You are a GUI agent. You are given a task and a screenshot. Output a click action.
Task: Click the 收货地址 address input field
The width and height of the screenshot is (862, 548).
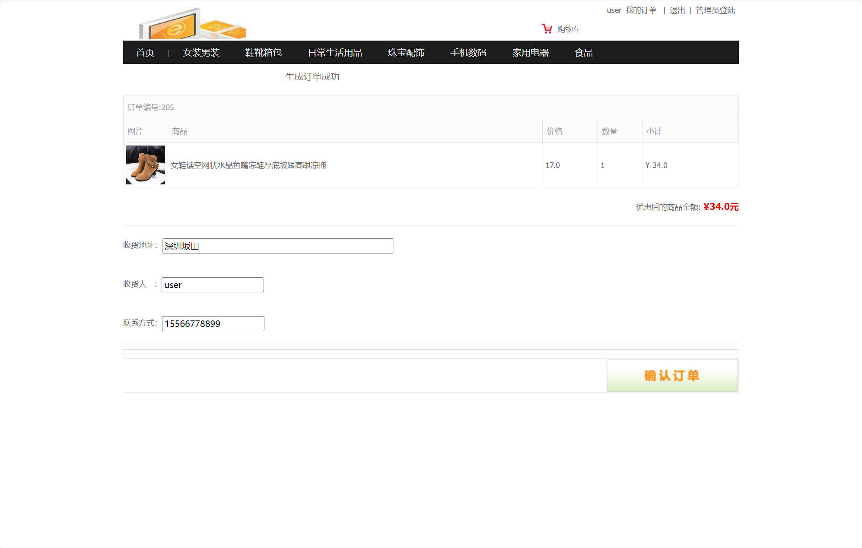[278, 246]
